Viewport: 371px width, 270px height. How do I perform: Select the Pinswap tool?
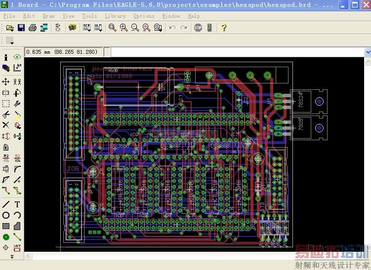point(6,136)
